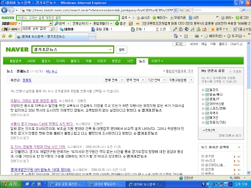The image size is (251, 188).
Task: Click the green option icon on the 100HOT toolbar
Action: click(x=117, y=24)
